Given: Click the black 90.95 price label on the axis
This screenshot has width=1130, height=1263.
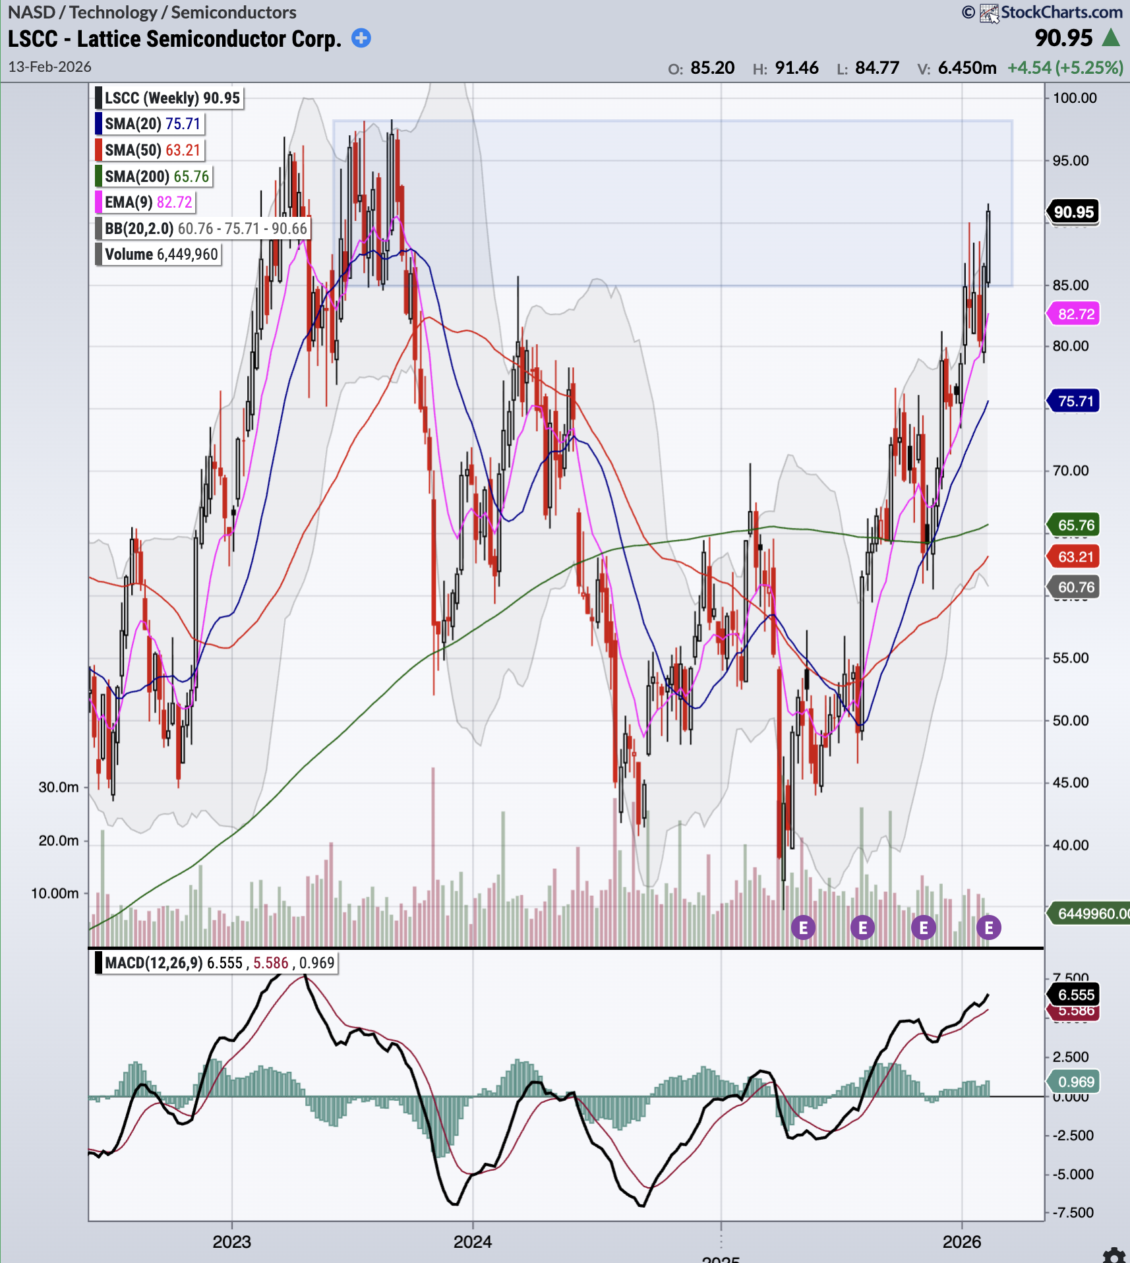Looking at the screenshot, I should coord(1073,212).
